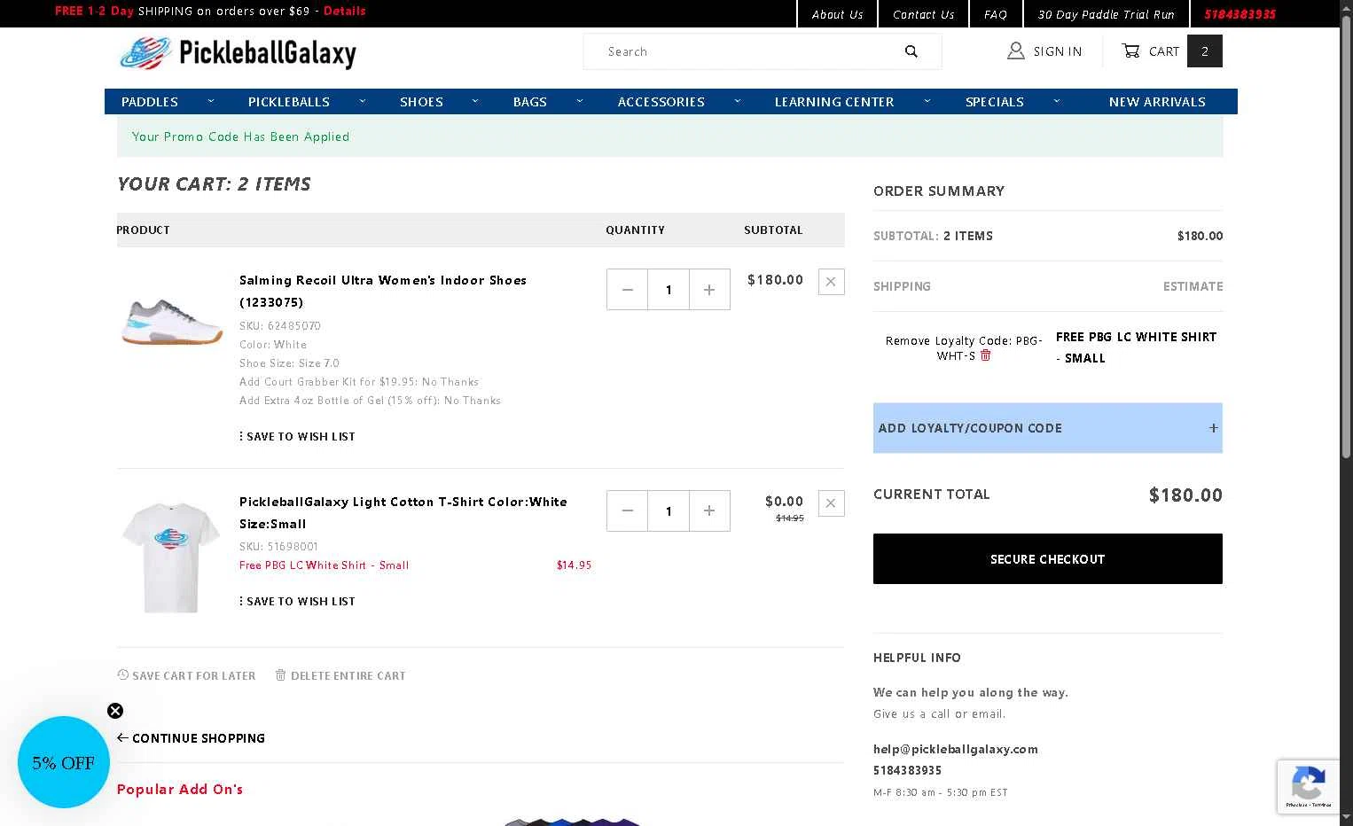This screenshot has width=1353, height=826.
Task: Click the Sign In user icon
Action: click(1016, 51)
